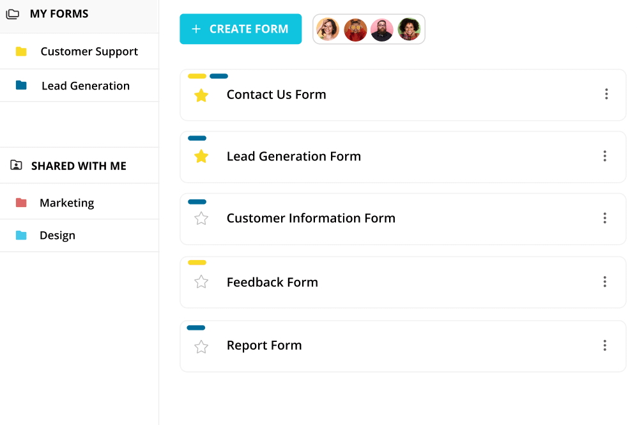Screen dimensions: 637x425
Task: Open the Customer Support folder
Action: pyautogui.click(x=89, y=52)
